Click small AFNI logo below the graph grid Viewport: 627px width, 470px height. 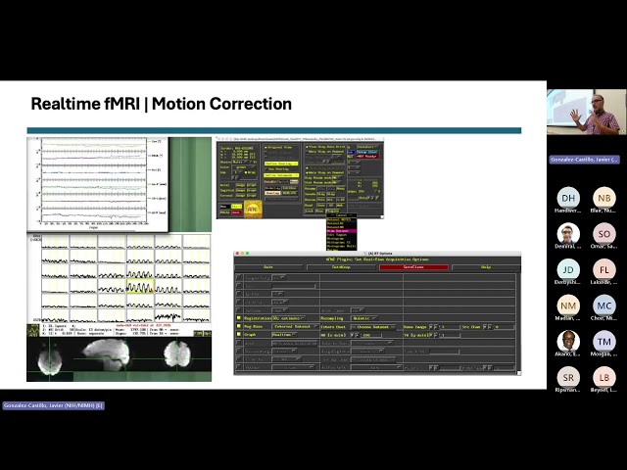(32, 330)
